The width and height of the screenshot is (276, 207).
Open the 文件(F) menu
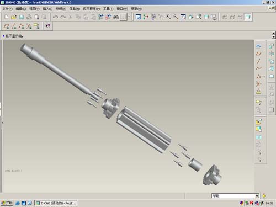coord(7,9)
